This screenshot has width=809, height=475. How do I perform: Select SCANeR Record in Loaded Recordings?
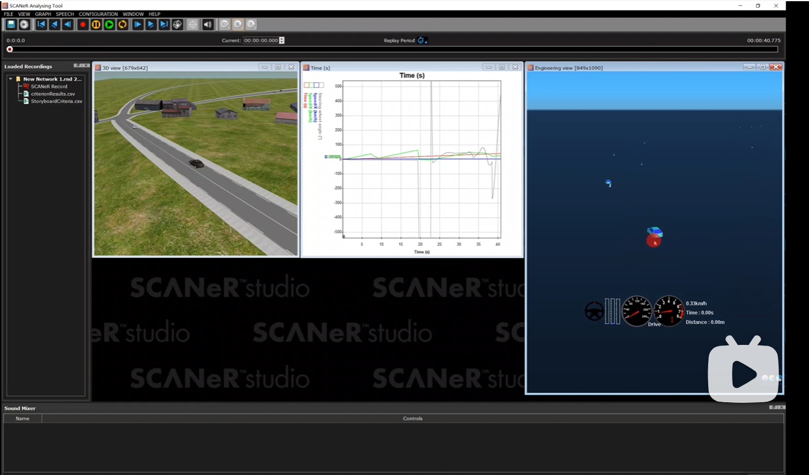tap(48, 87)
